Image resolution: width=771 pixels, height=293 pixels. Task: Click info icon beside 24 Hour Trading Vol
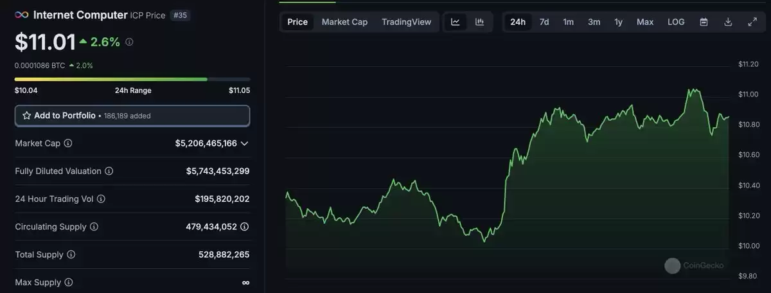coord(101,199)
